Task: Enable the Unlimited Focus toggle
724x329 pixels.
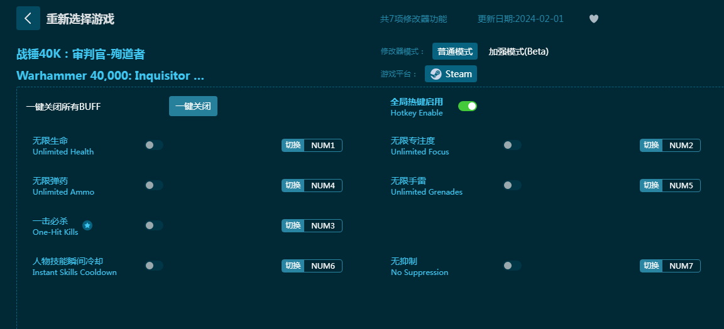Action: tap(512, 145)
